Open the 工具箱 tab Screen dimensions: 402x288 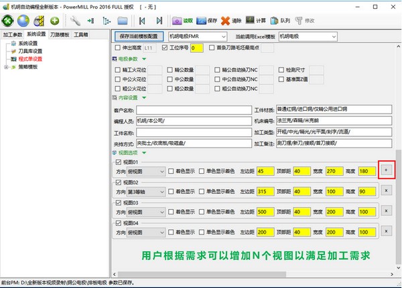(81, 33)
